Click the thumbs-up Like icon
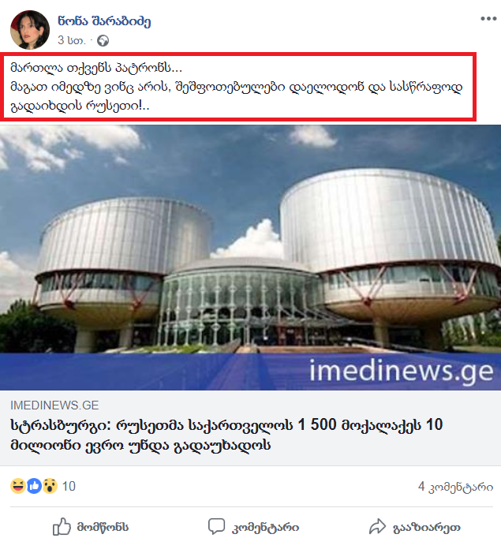 (62, 526)
